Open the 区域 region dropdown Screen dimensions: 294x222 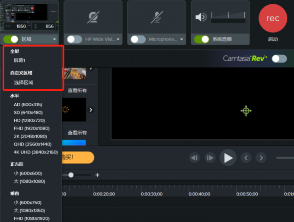click(x=39, y=39)
